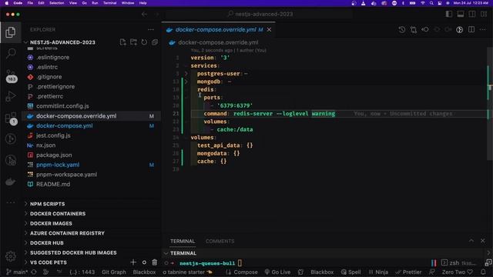
Task: Click Compose in status bar
Action: click(242, 272)
